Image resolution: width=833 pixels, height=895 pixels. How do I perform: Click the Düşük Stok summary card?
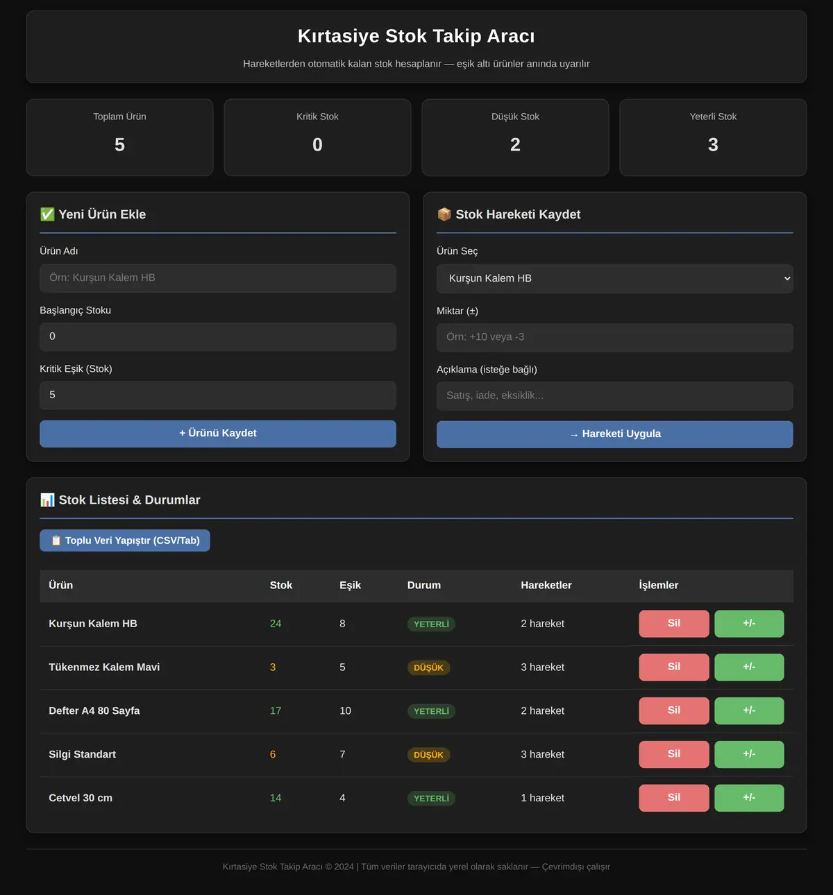pos(515,137)
